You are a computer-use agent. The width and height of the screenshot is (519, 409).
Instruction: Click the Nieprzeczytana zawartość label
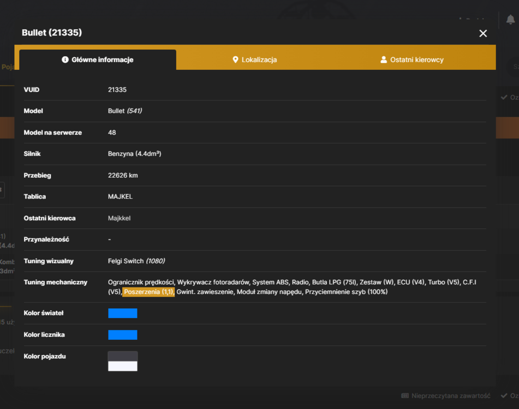tap(450, 396)
